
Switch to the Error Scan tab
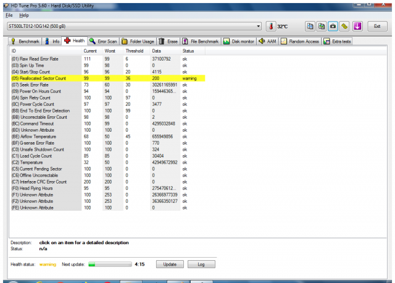coord(104,41)
